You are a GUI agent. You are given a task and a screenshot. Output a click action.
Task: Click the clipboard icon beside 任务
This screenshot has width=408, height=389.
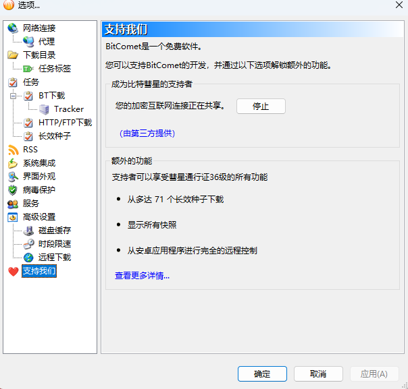point(12,82)
